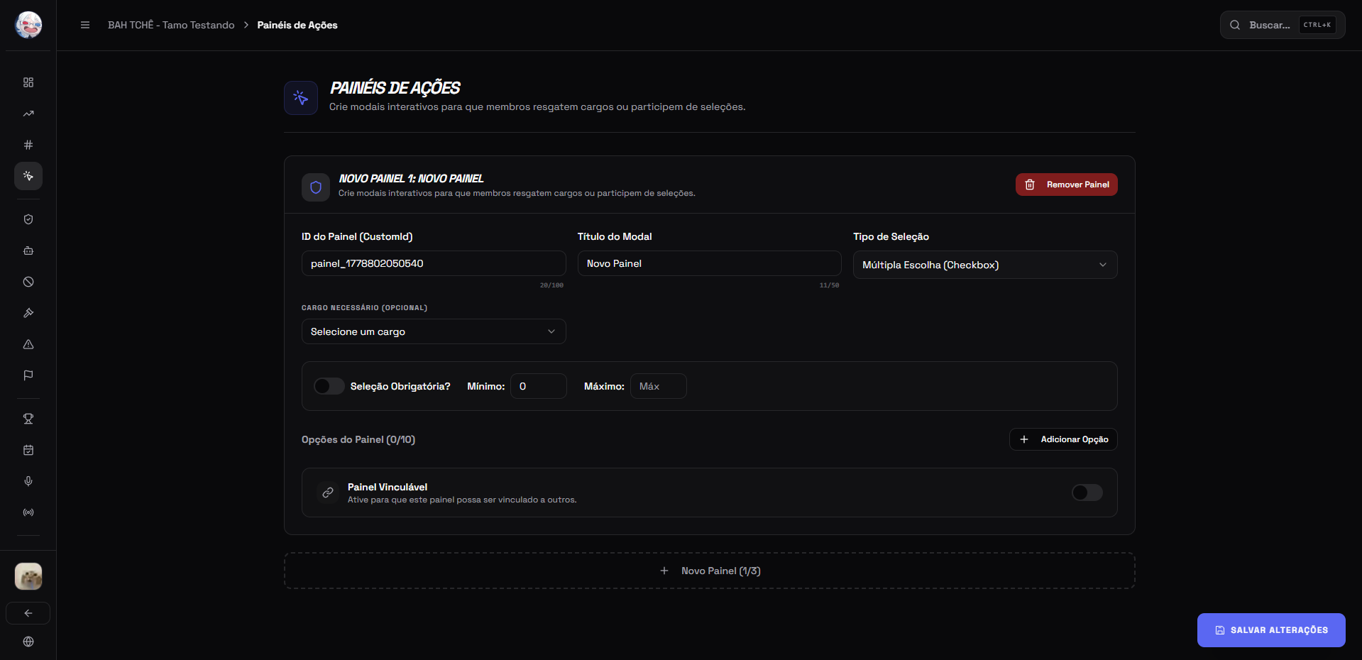1362x660 pixels.
Task: Open the microphone sidebar icon
Action: click(28, 481)
